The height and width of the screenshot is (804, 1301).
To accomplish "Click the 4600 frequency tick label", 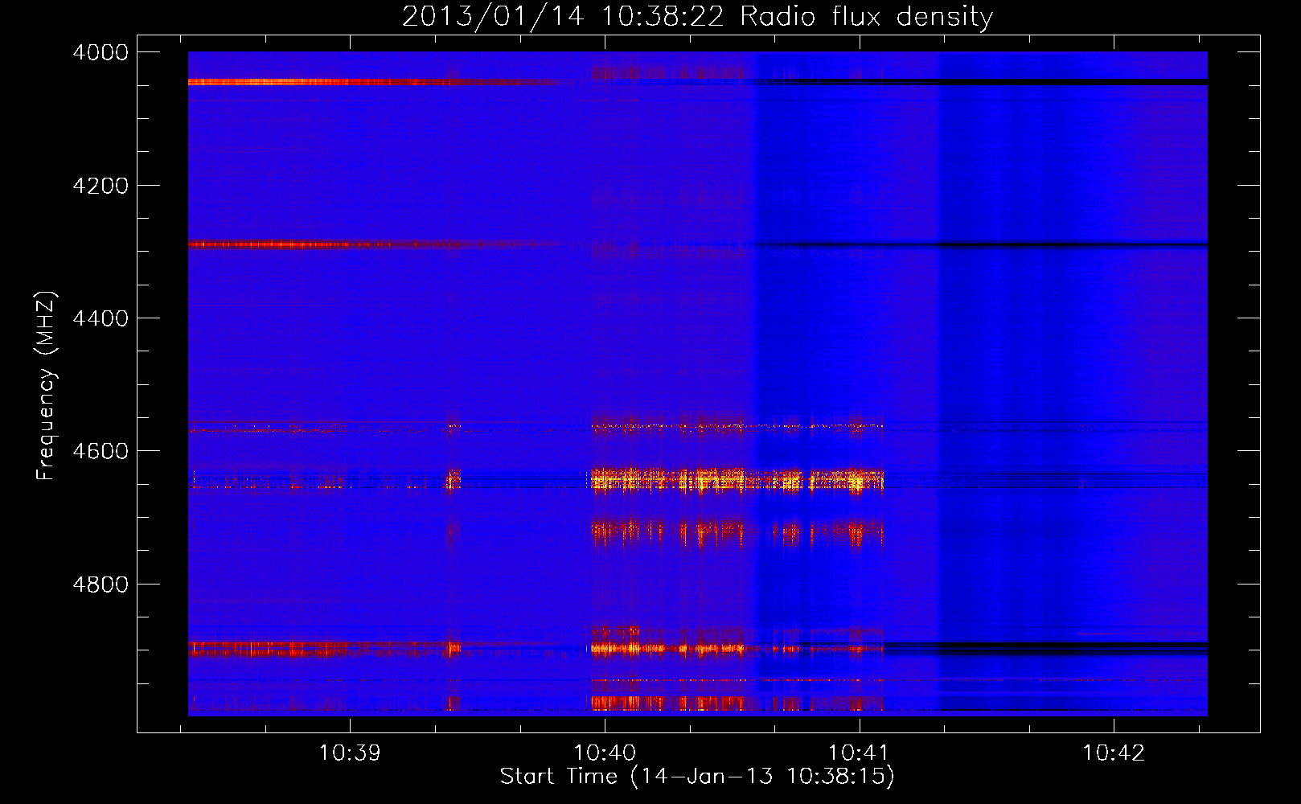I will (x=101, y=451).
